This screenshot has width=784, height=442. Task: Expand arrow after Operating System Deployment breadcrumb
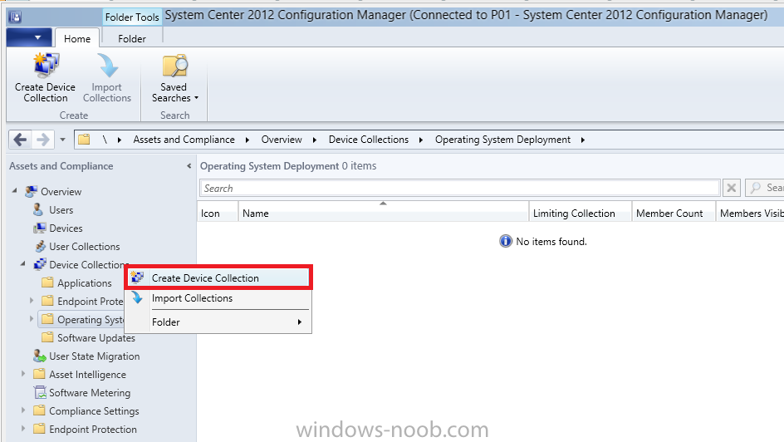click(x=583, y=140)
